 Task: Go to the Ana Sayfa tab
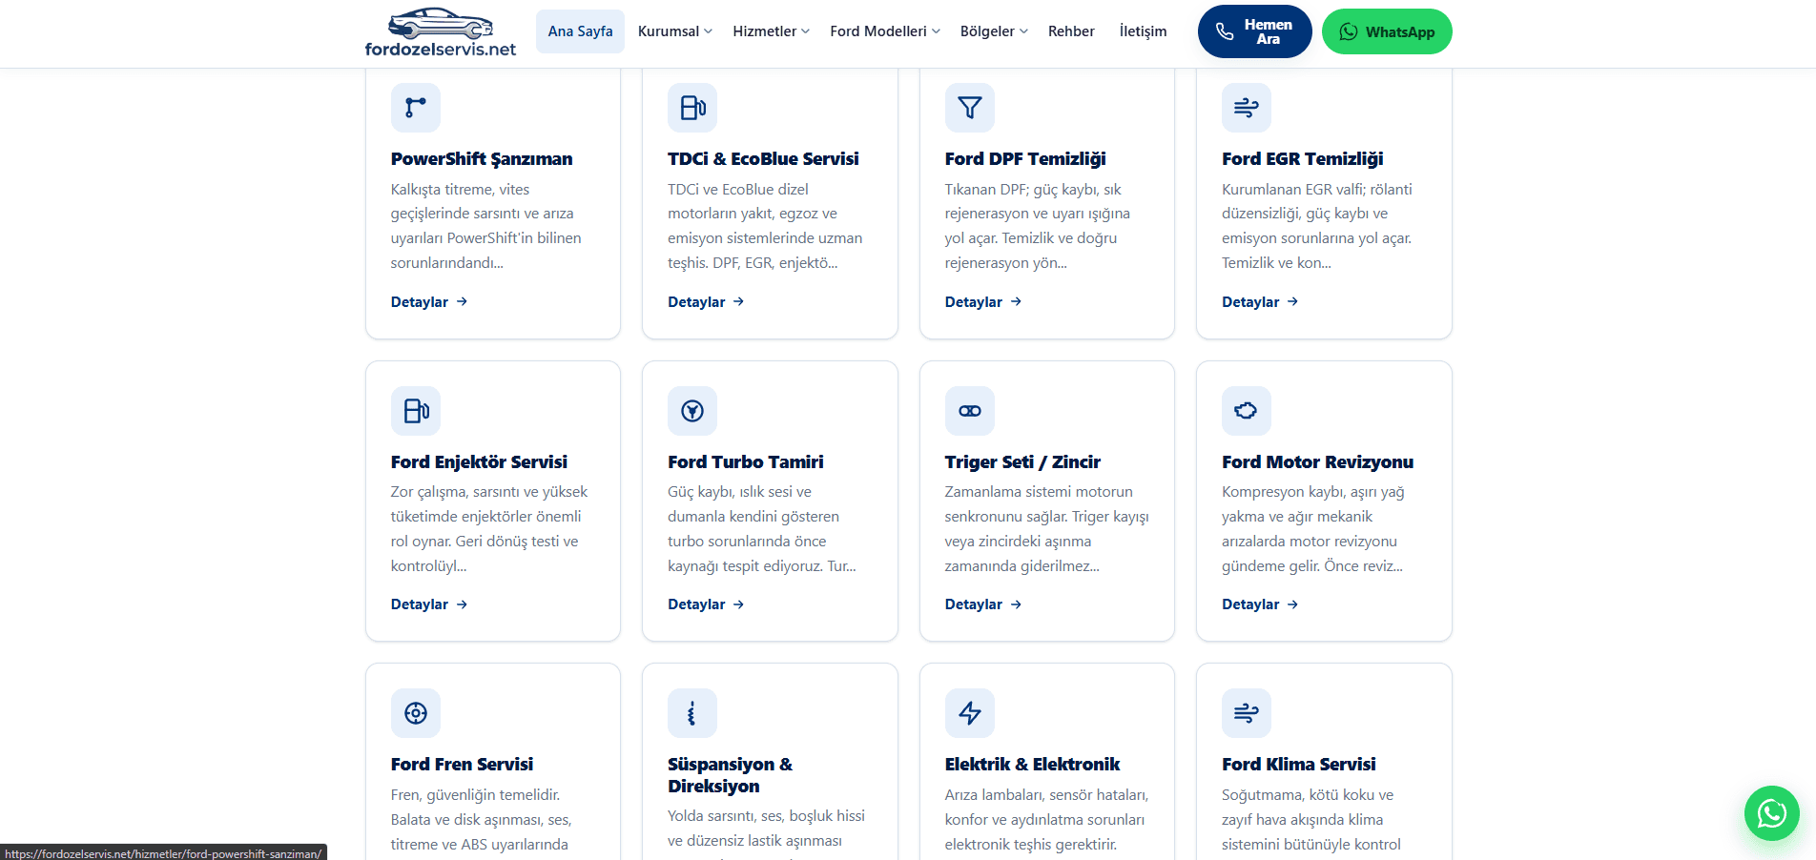tap(580, 31)
